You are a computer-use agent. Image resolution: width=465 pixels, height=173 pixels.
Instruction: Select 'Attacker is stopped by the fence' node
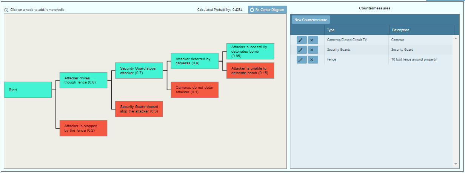tap(83, 128)
